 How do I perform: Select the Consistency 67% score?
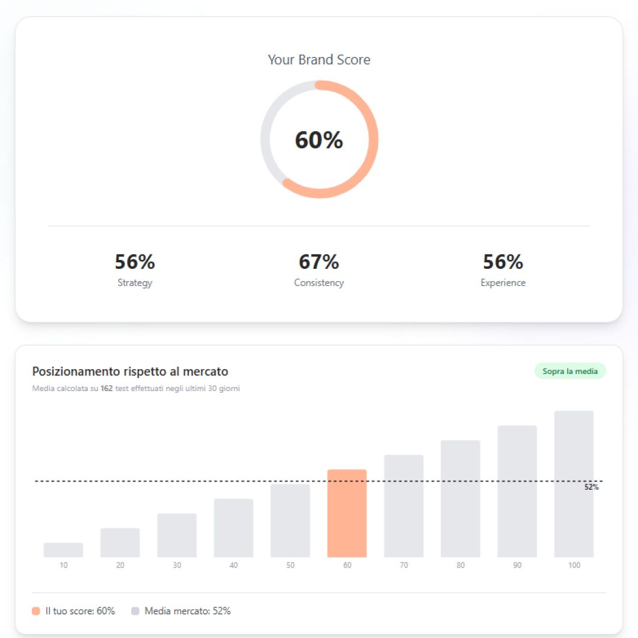(x=319, y=270)
